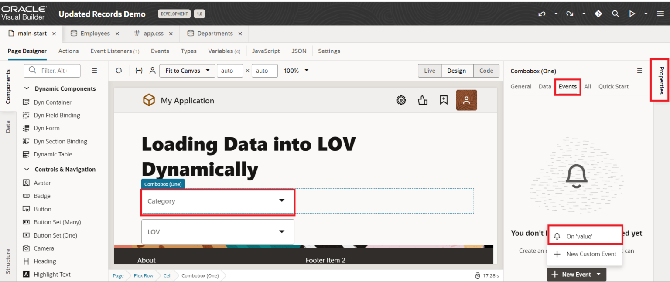Open the Combobox properties panel menu icon
The image size is (670, 282).
tap(639, 71)
